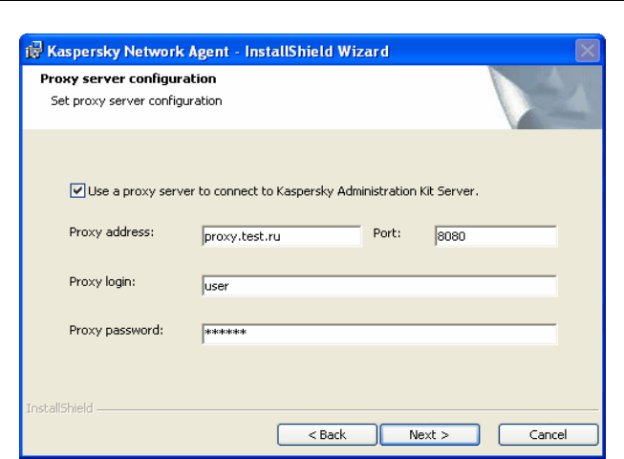Click the 'Use a proxy server' label text
Image resolution: width=624 pixels, height=459 pixels.
283,190
